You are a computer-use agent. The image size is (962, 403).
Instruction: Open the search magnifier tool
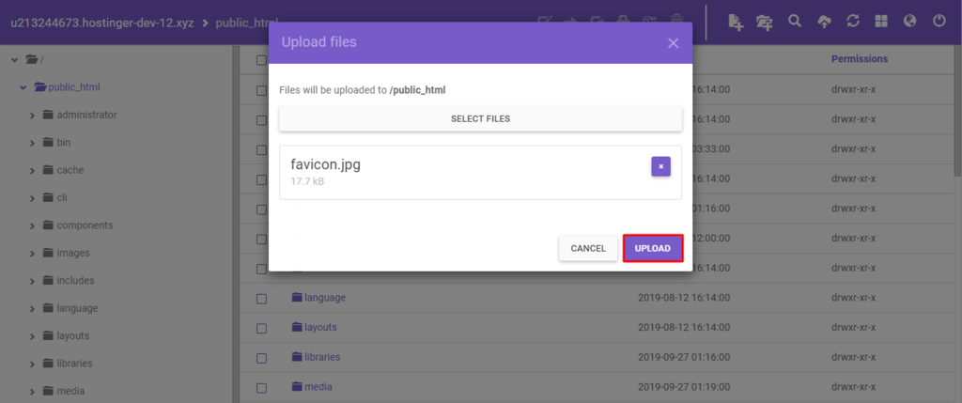795,21
